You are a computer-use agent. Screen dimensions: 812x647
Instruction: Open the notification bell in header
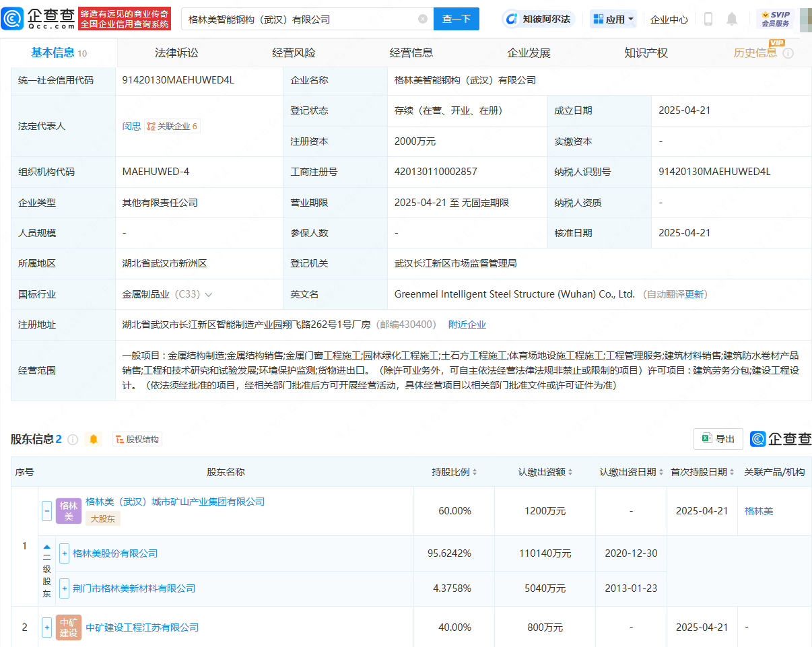tap(732, 20)
